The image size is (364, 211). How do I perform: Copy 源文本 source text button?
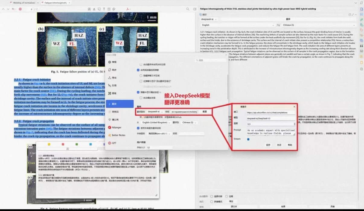coord(234,207)
